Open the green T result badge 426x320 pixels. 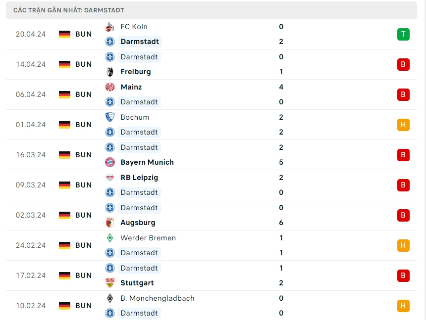(x=403, y=34)
